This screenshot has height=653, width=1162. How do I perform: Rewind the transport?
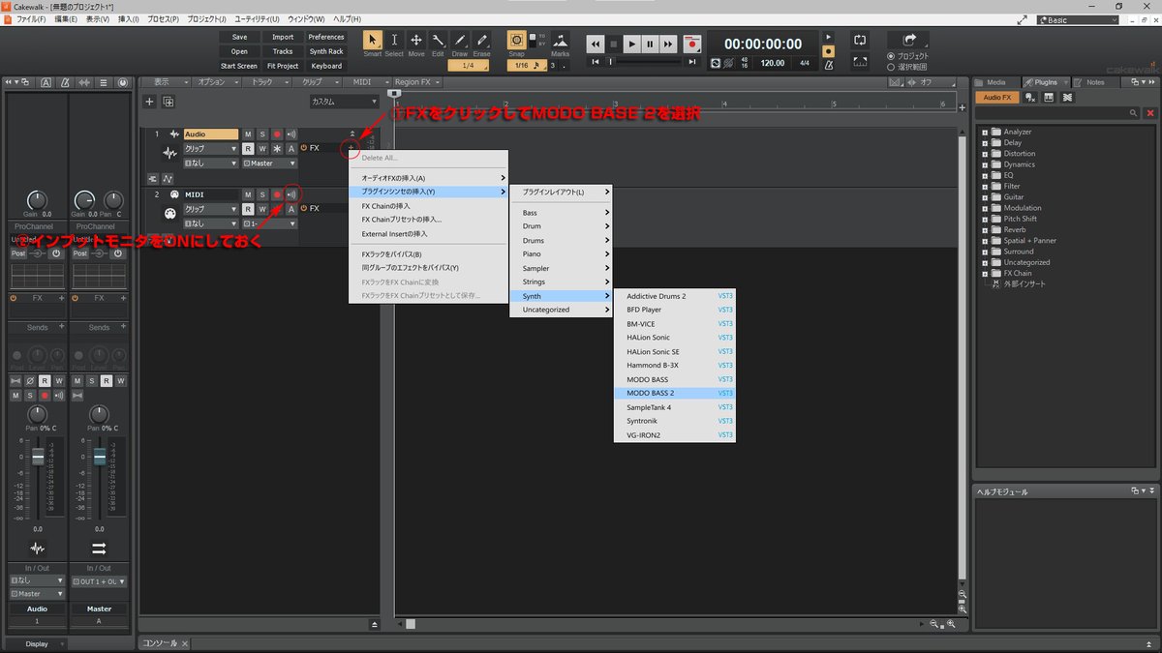coord(596,44)
